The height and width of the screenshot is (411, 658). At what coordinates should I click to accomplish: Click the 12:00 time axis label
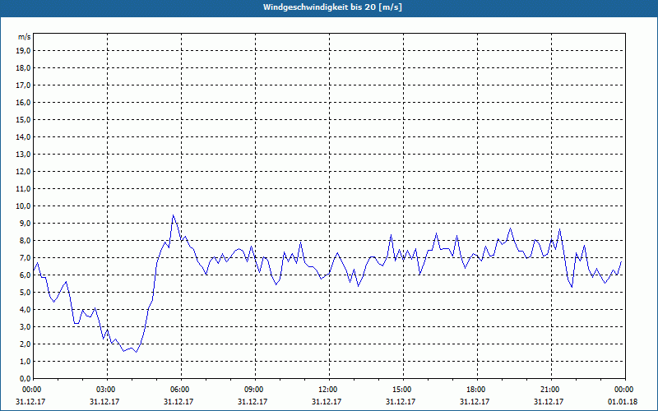point(329,390)
